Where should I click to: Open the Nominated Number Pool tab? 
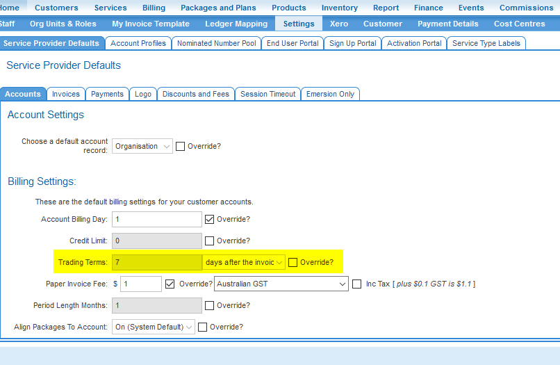tap(217, 43)
